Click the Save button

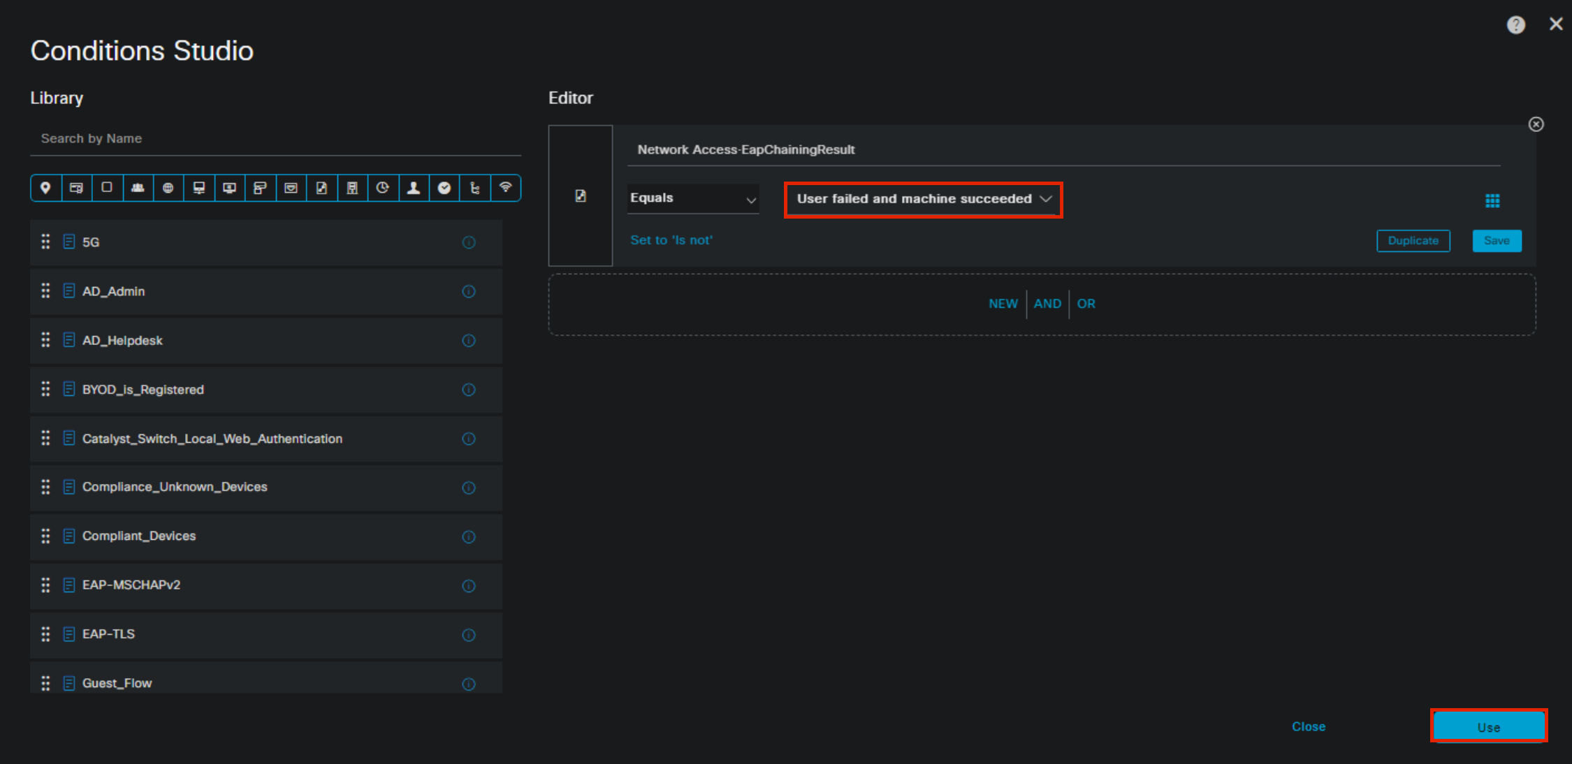coord(1497,240)
